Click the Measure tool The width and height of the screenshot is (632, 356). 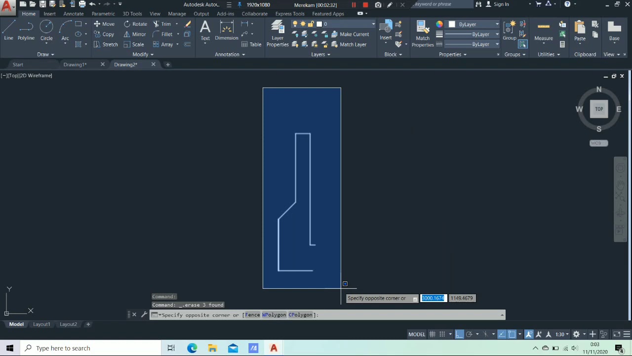pyautogui.click(x=544, y=31)
